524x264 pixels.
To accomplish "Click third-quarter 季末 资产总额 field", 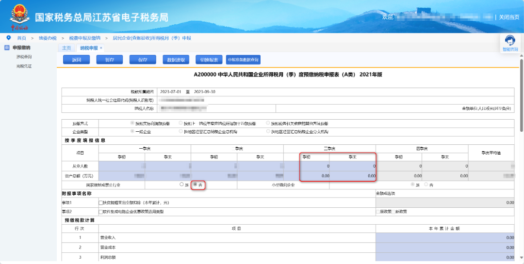I will click(353, 175).
